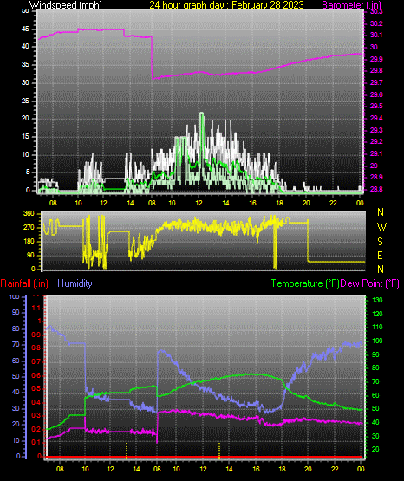Click the compass label 'W' beside wind direction
404x481 pixels.
click(x=381, y=227)
